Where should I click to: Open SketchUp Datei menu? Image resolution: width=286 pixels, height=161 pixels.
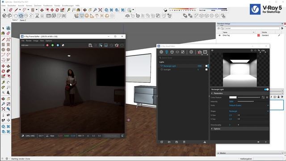pos(4,6)
